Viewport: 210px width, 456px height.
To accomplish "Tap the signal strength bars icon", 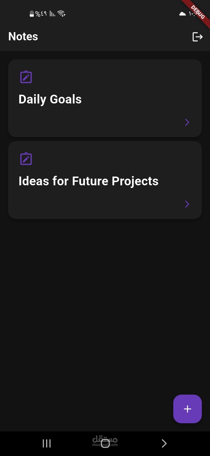I will click(x=52, y=14).
